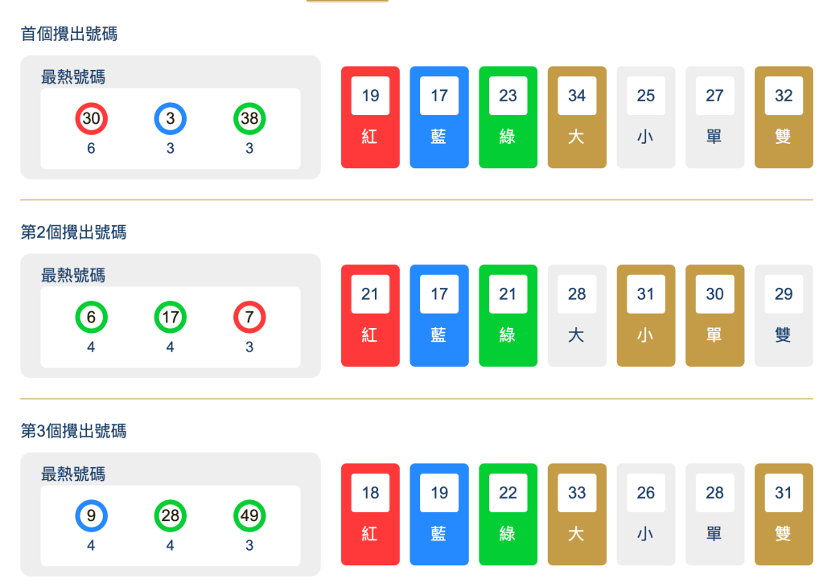Click the 雙 tile showing 32

(x=784, y=117)
